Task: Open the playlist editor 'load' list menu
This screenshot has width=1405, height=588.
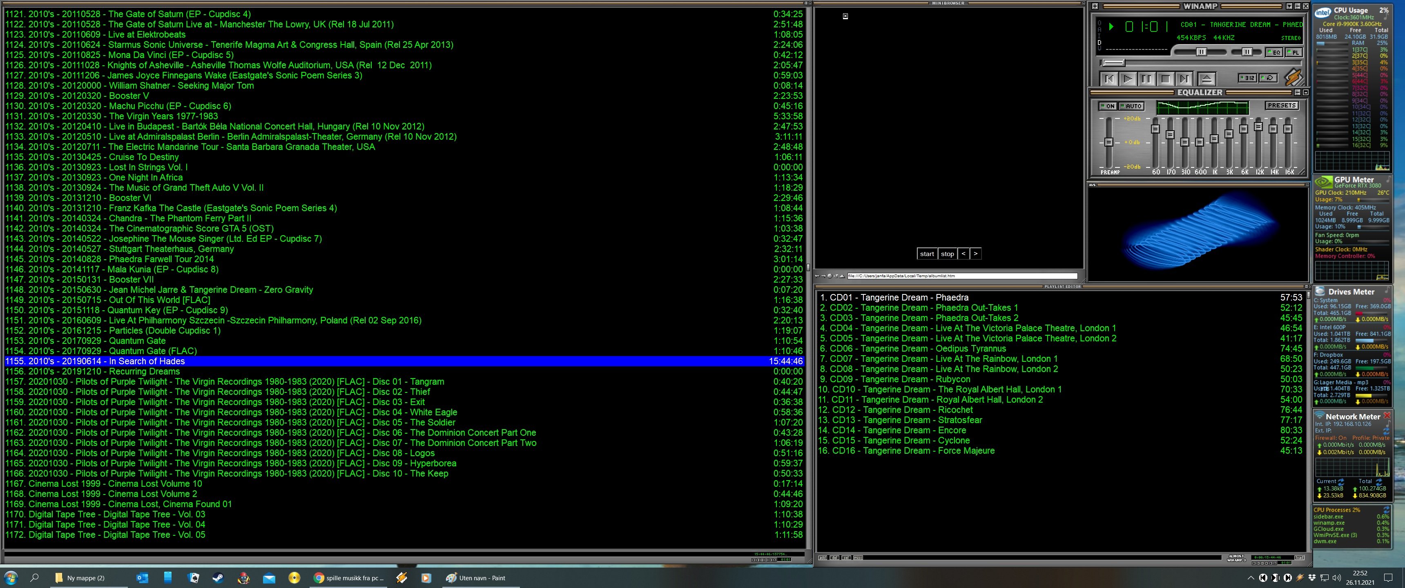Action: tap(1300, 557)
